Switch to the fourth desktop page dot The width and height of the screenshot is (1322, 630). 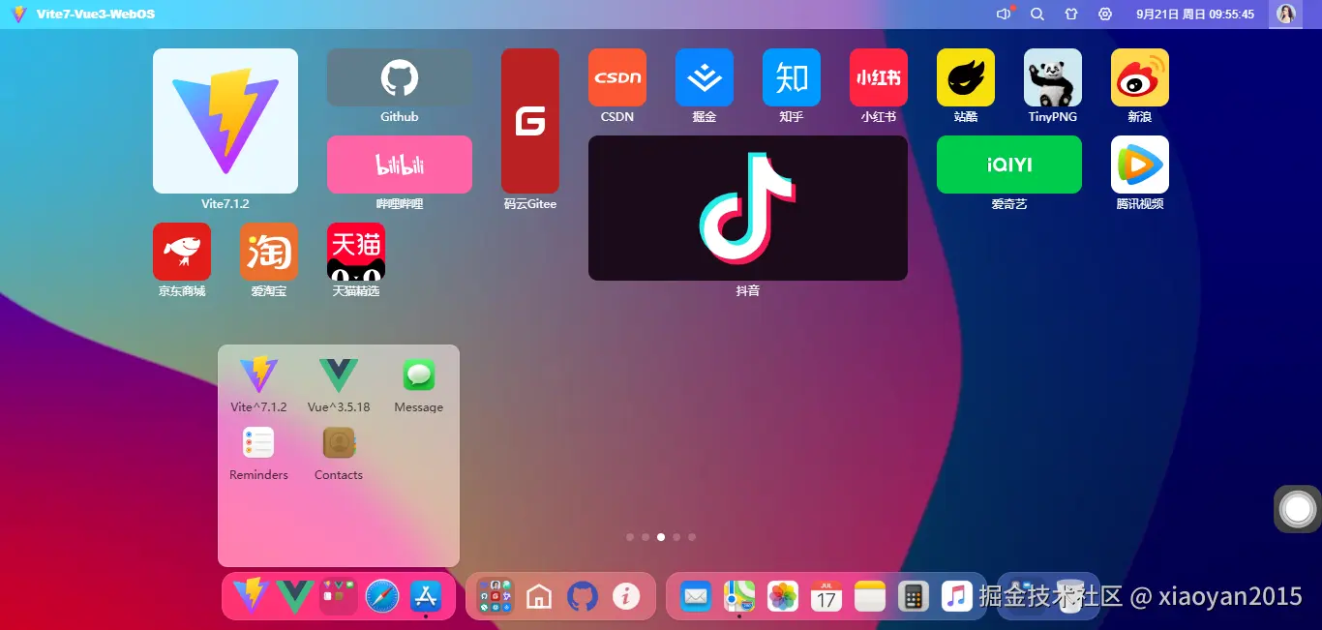tap(676, 536)
